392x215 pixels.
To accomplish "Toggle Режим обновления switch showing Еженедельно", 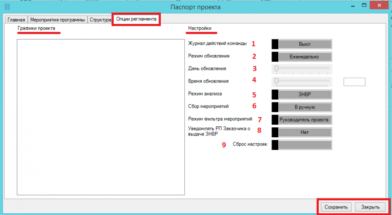I will [302, 56].
